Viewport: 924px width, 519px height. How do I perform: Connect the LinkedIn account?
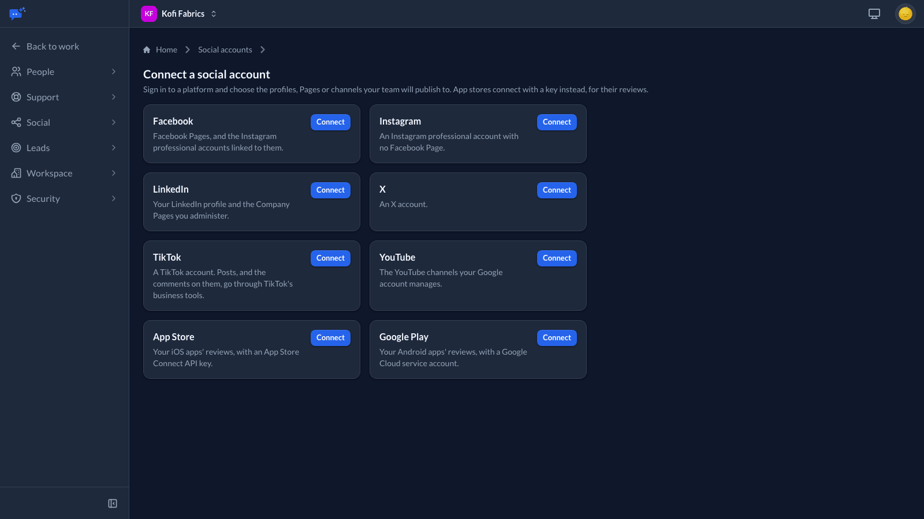point(330,190)
